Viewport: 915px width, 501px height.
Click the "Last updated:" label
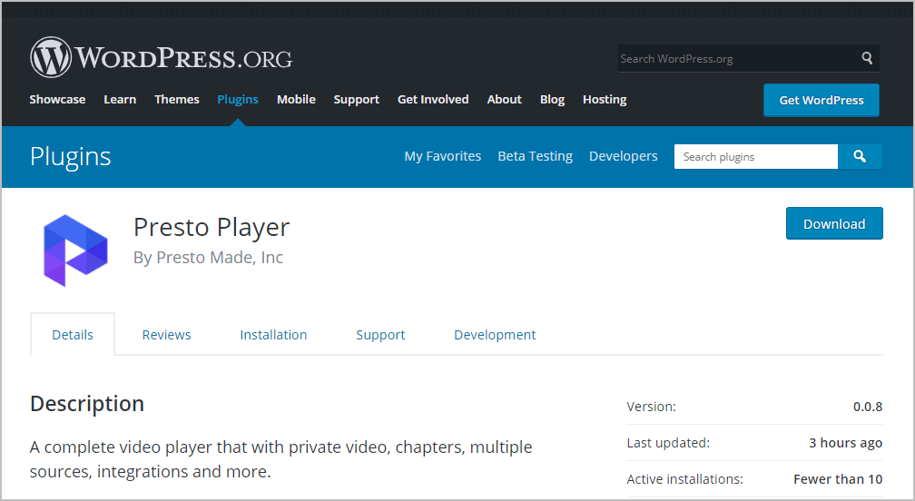tap(668, 443)
